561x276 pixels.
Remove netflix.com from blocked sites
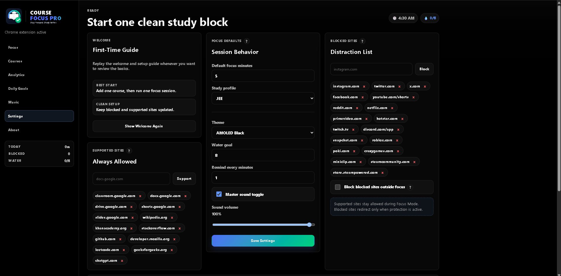tap(392, 108)
